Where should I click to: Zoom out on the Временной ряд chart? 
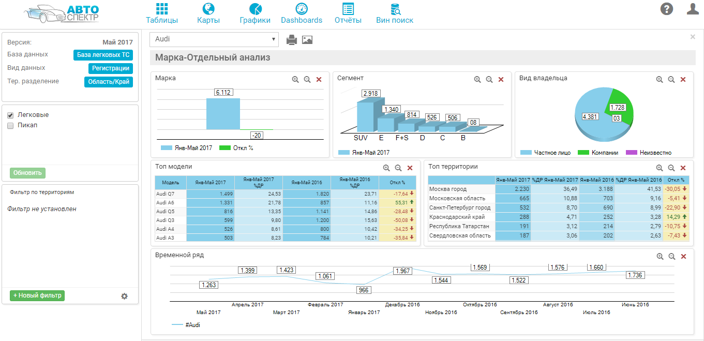pos(671,256)
